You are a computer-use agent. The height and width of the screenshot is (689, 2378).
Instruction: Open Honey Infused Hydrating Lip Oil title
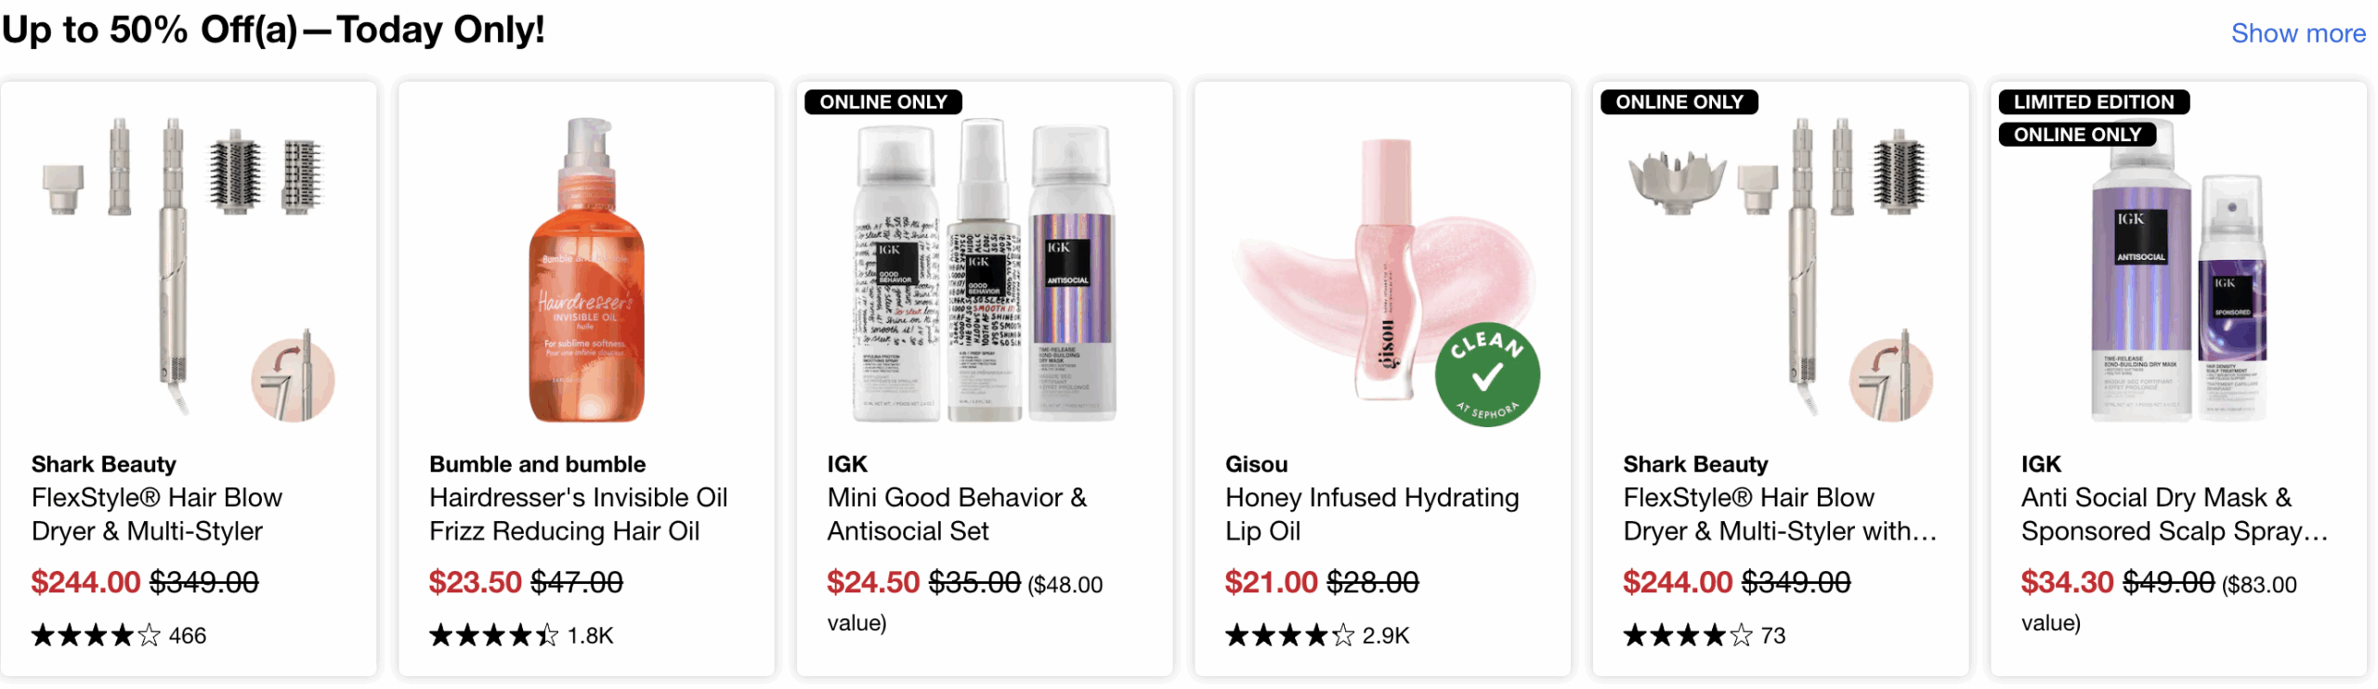coord(1371,514)
